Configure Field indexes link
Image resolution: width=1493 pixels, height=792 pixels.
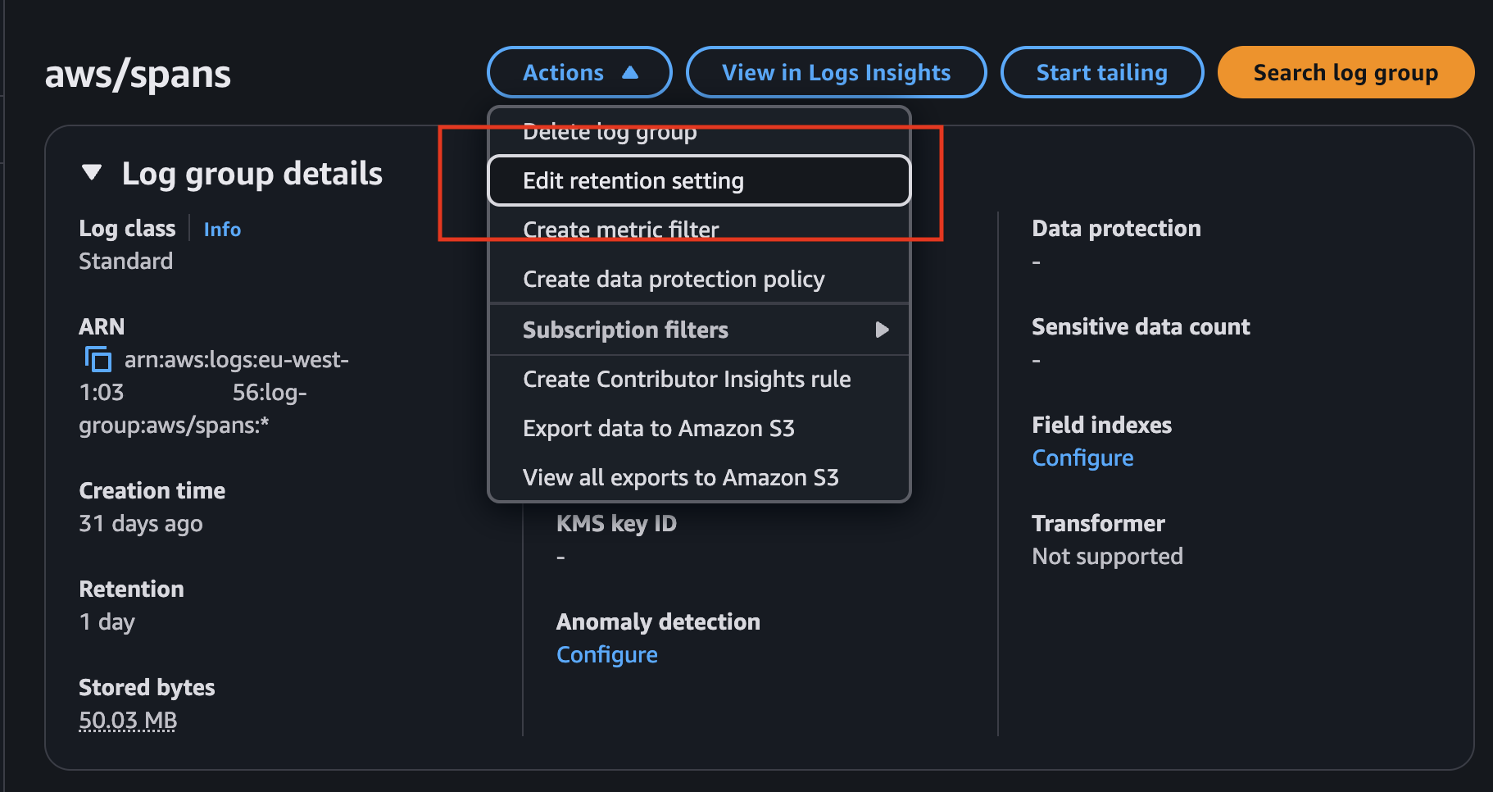coord(1082,458)
